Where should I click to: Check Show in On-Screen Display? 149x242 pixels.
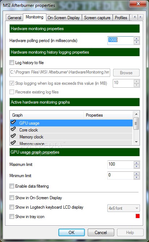point(12,197)
